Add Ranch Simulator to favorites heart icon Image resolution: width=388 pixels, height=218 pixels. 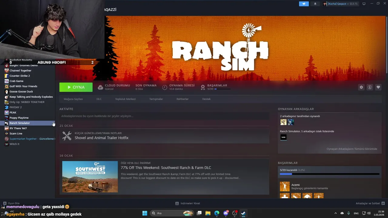(378, 87)
